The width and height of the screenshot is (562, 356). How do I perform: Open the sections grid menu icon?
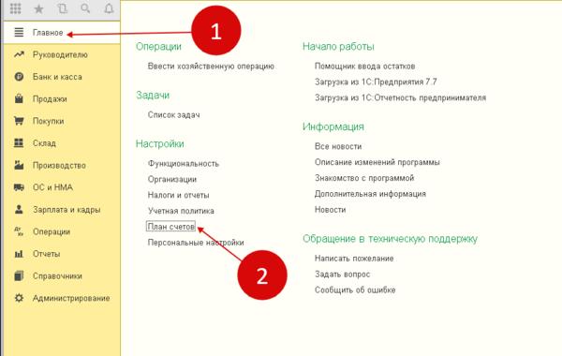pos(15,8)
